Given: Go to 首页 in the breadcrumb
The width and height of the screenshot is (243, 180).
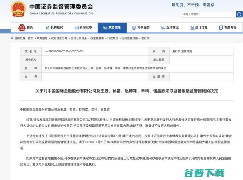Looking at the screenshot, I should [31, 38].
